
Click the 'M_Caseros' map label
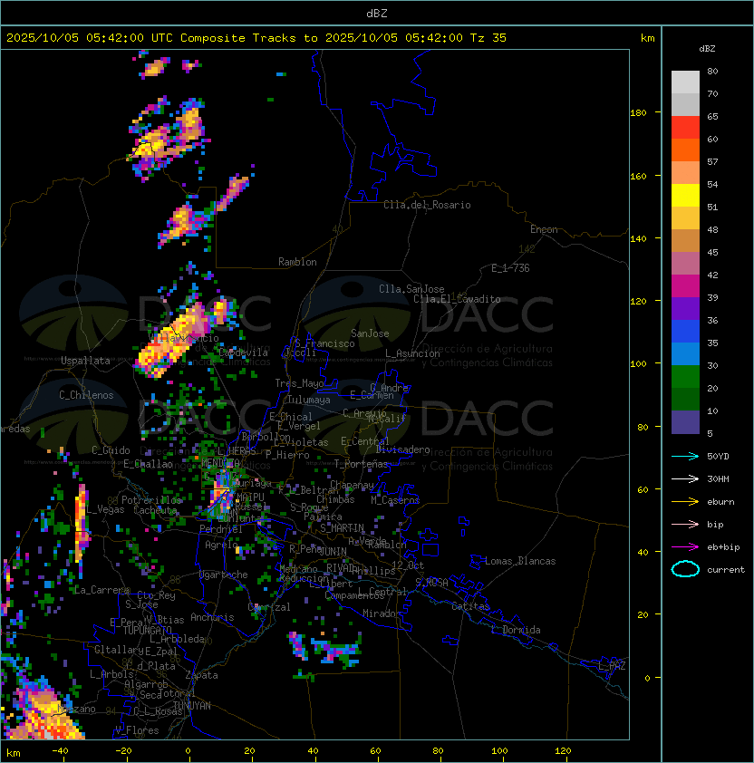[395, 499]
